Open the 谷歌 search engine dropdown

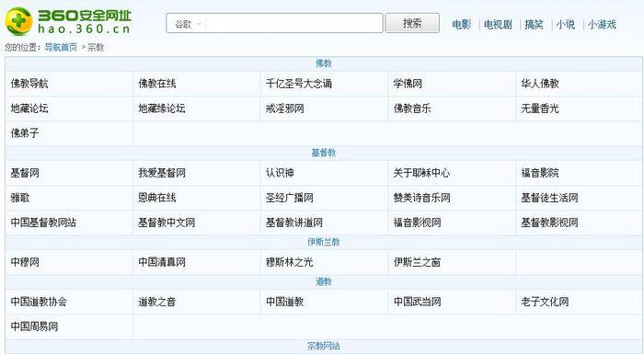[x=188, y=24]
